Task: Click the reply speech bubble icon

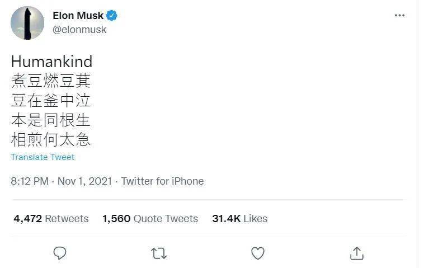Action: click(x=60, y=253)
